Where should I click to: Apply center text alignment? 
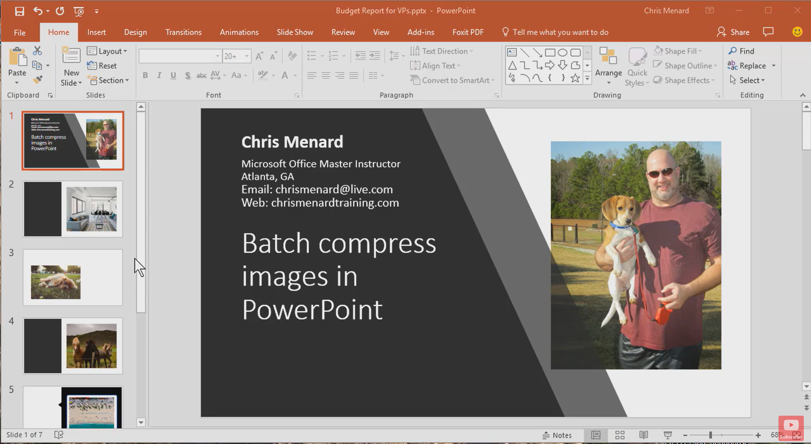pyautogui.click(x=326, y=75)
